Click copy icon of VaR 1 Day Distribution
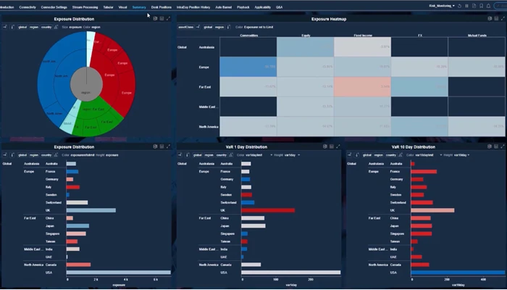The width and height of the screenshot is (507, 290). (325, 146)
